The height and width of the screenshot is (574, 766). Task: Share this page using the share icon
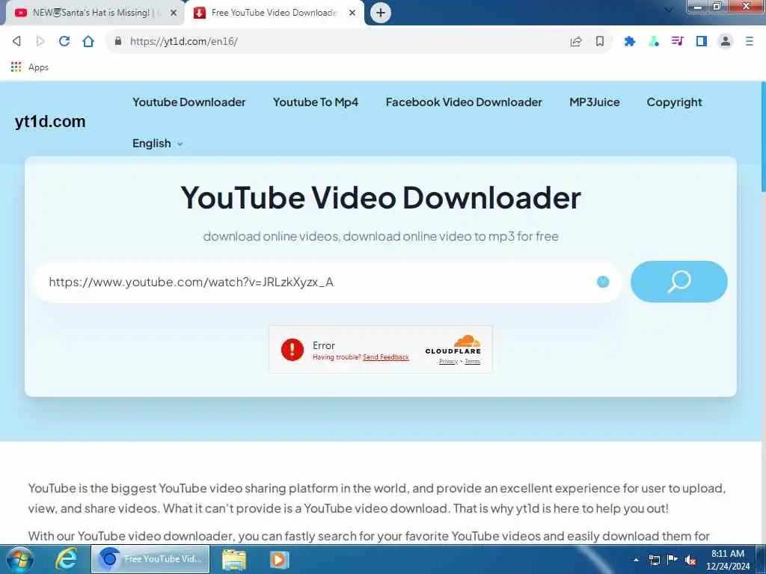(x=576, y=42)
